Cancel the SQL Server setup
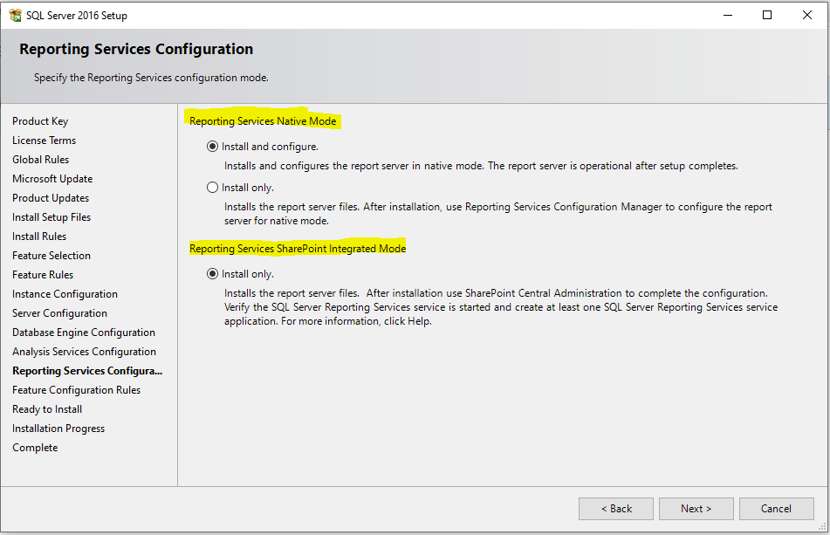This screenshot has width=830, height=535. point(776,509)
